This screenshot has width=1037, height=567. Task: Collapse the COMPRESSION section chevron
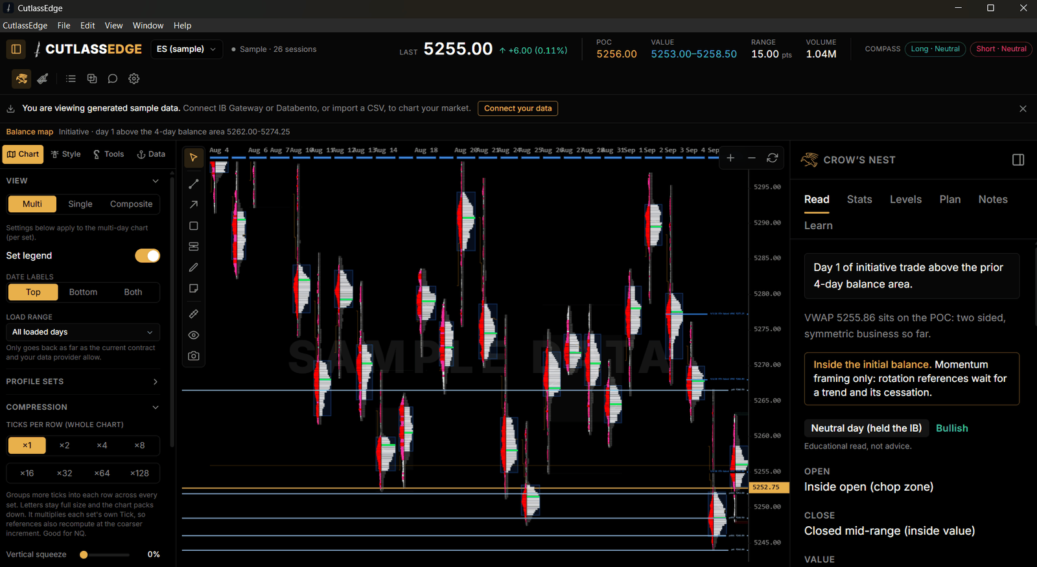(x=156, y=407)
